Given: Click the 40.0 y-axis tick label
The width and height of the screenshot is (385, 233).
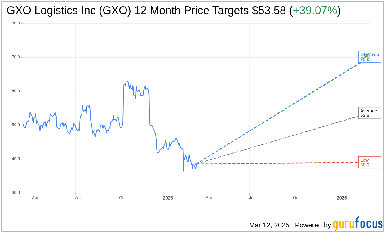Looking at the screenshot, I should click(x=16, y=159).
